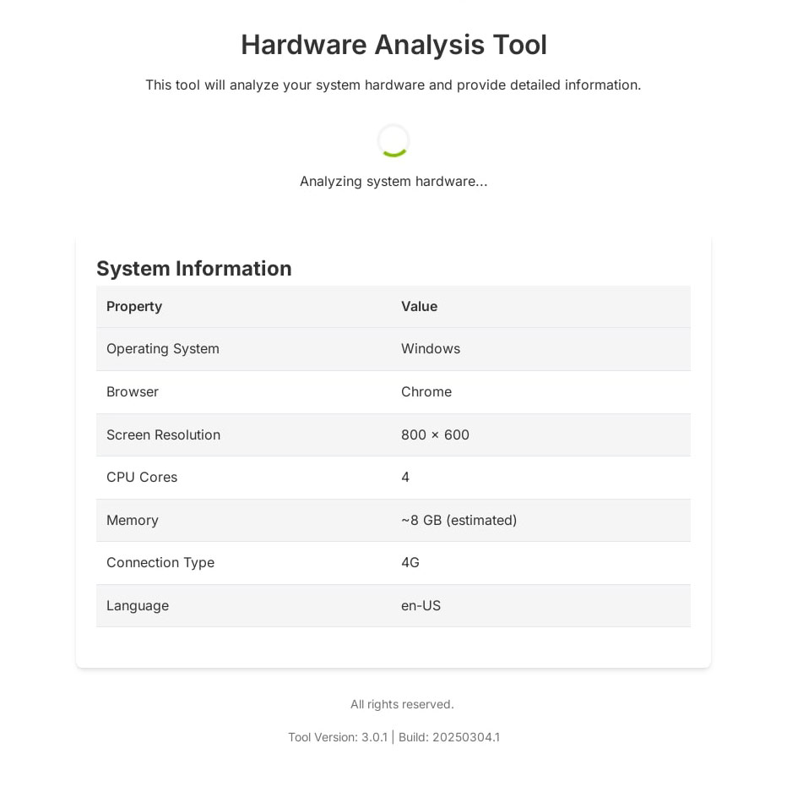Viewport: 787px width, 787px height.
Task: Click the 800 × 600 resolution value
Action: tap(435, 435)
